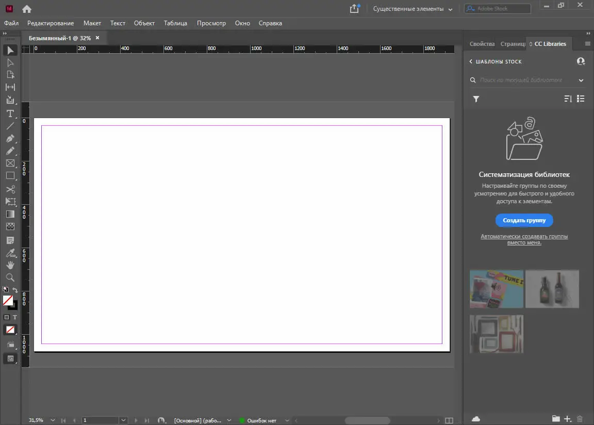
Task: Open the library search scope dropdown
Action: click(581, 80)
